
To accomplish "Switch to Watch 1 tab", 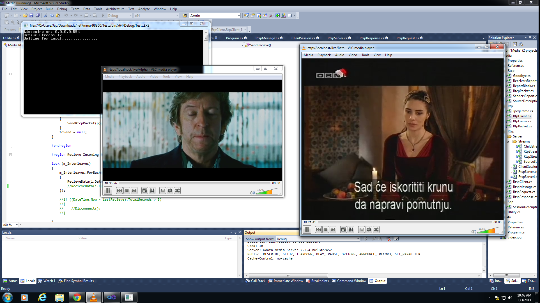I will pos(47,281).
